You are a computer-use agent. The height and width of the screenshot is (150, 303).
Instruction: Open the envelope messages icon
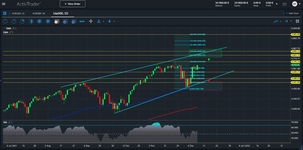tap(285, 4)
